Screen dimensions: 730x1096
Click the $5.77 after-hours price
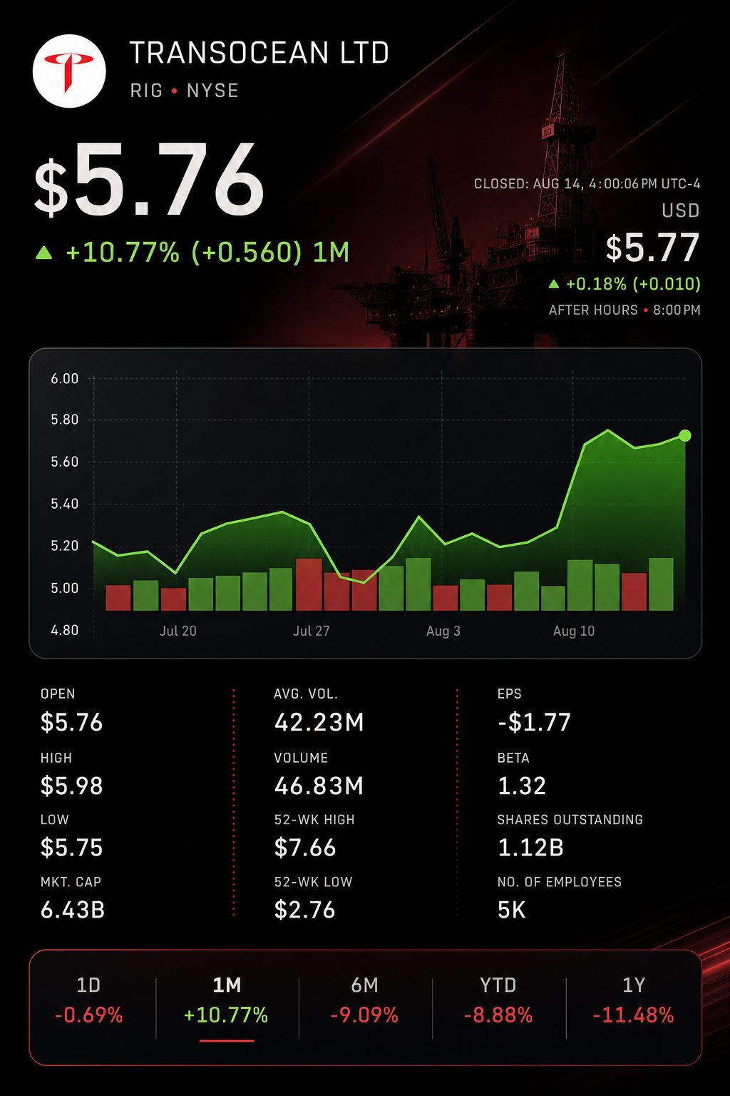pyautogui.click(x=652, y=248)
